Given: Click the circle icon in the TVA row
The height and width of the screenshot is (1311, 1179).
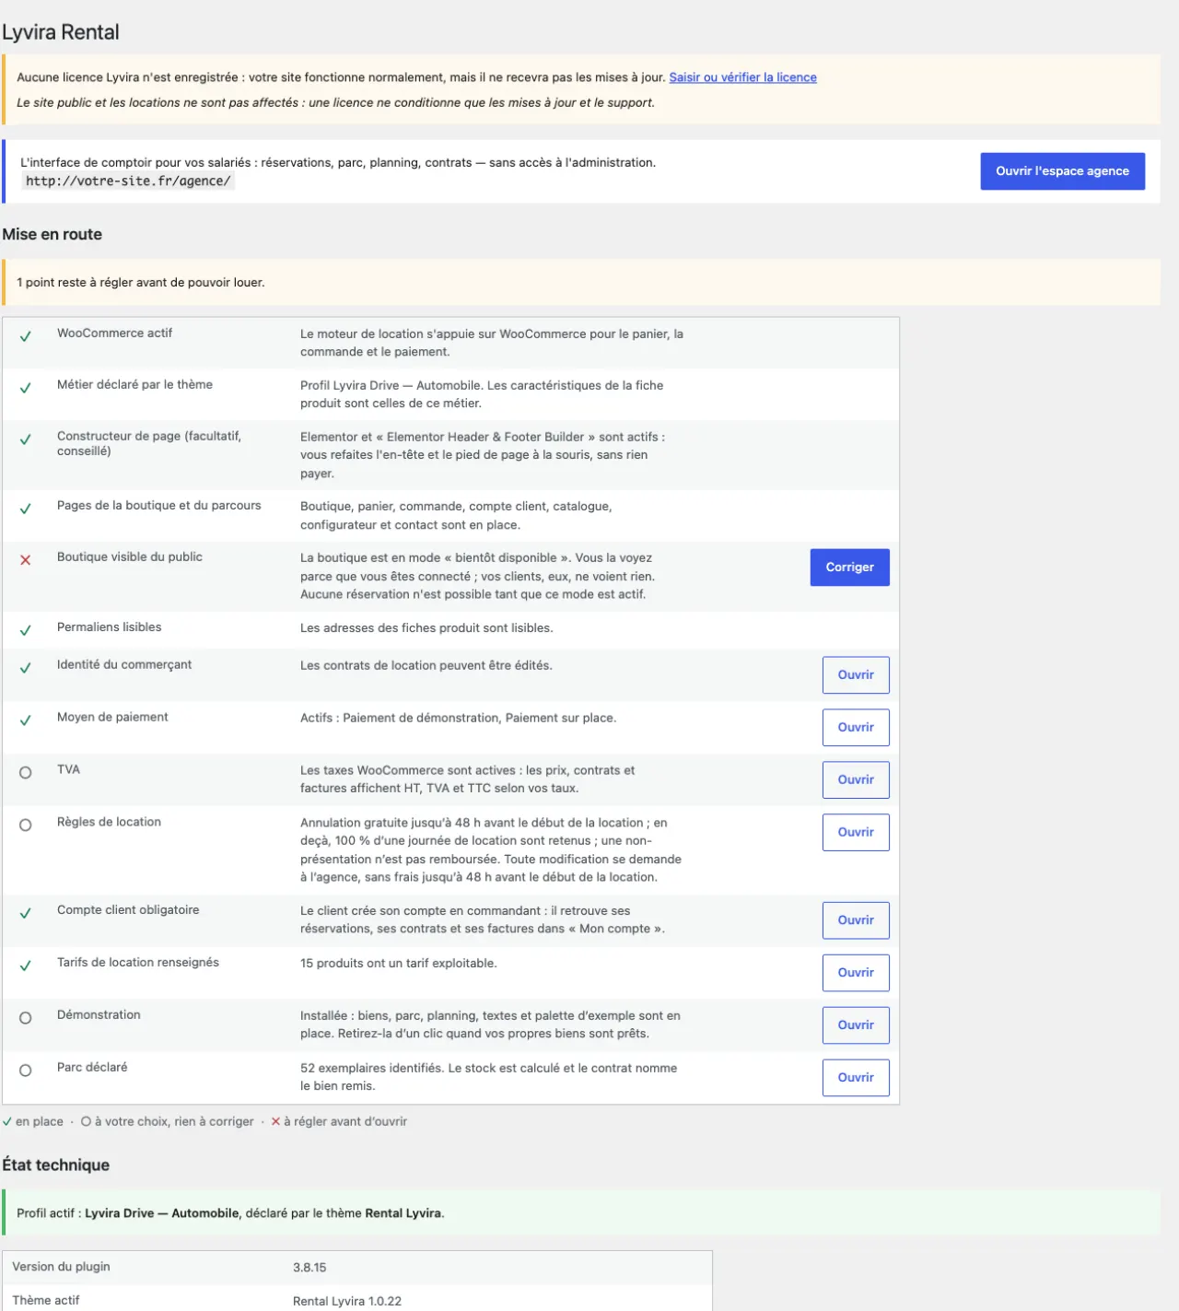Looking at the screenshot, I should [x=26, y=773].
